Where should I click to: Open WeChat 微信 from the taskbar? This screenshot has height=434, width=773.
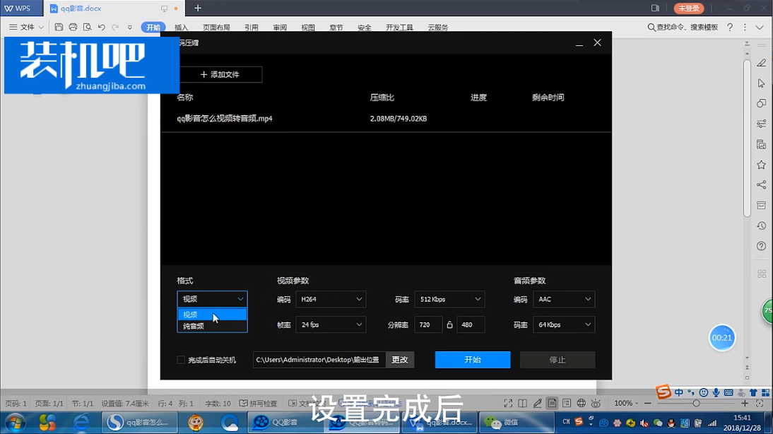tap(502, 423)
